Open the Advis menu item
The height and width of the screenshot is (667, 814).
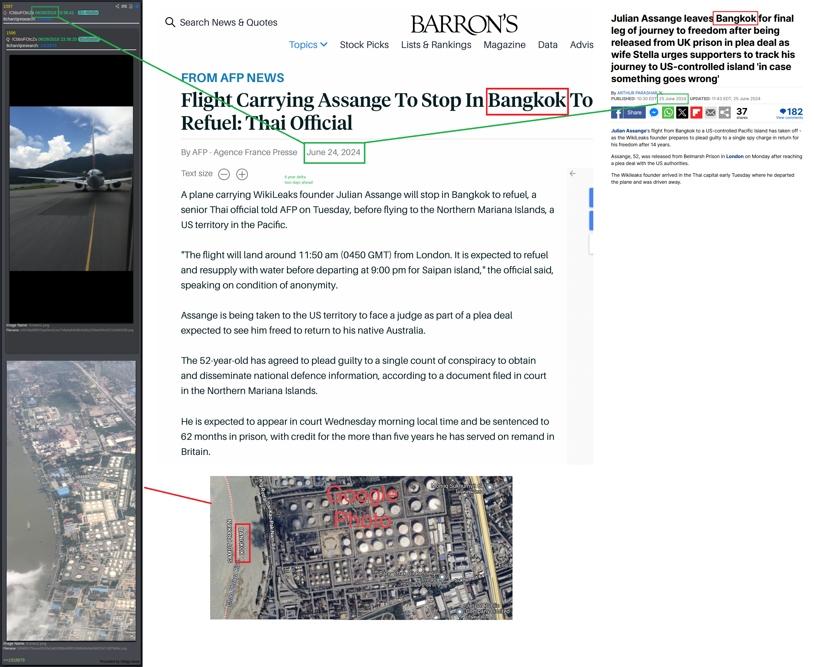581,45
